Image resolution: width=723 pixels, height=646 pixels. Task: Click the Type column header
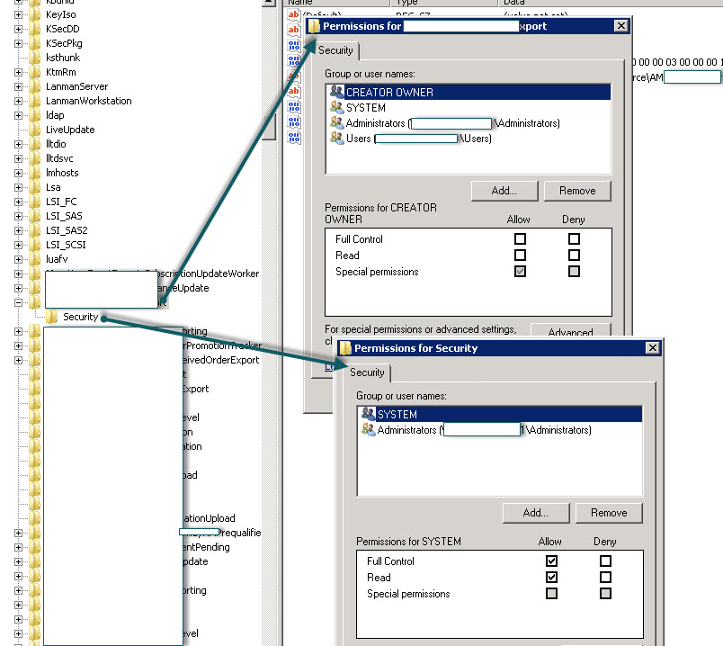(444, 3)
